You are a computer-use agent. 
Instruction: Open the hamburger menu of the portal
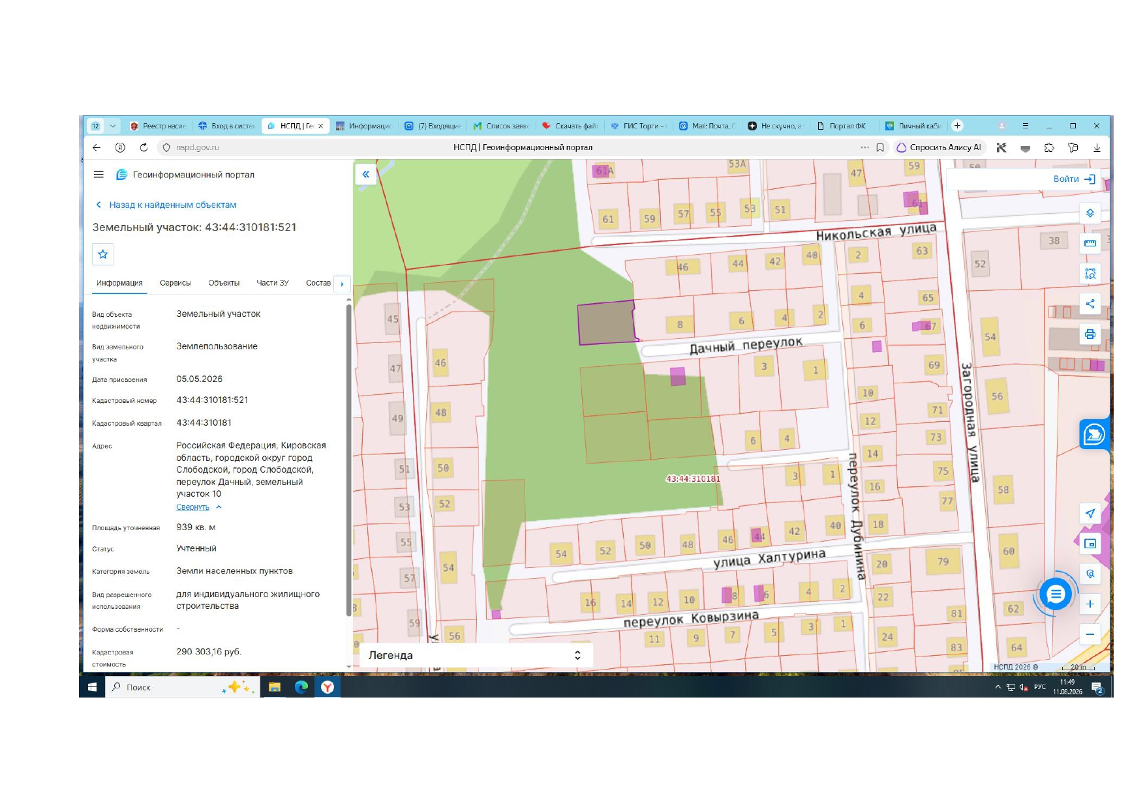pos(99,175)
